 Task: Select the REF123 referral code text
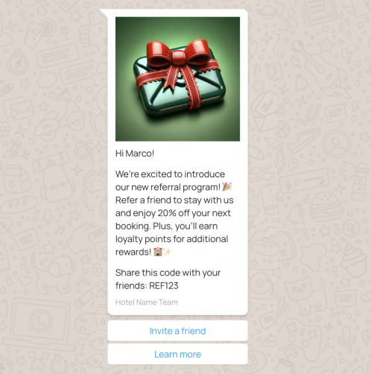pyautogui.click(x=164, y=285)
